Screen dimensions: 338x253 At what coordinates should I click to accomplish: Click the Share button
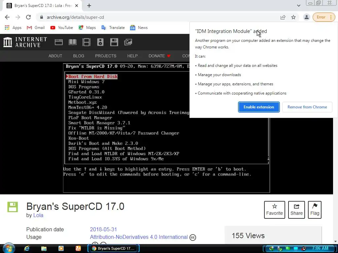[296, 210]
